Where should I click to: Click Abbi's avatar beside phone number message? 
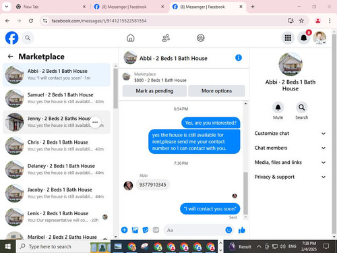128,186
